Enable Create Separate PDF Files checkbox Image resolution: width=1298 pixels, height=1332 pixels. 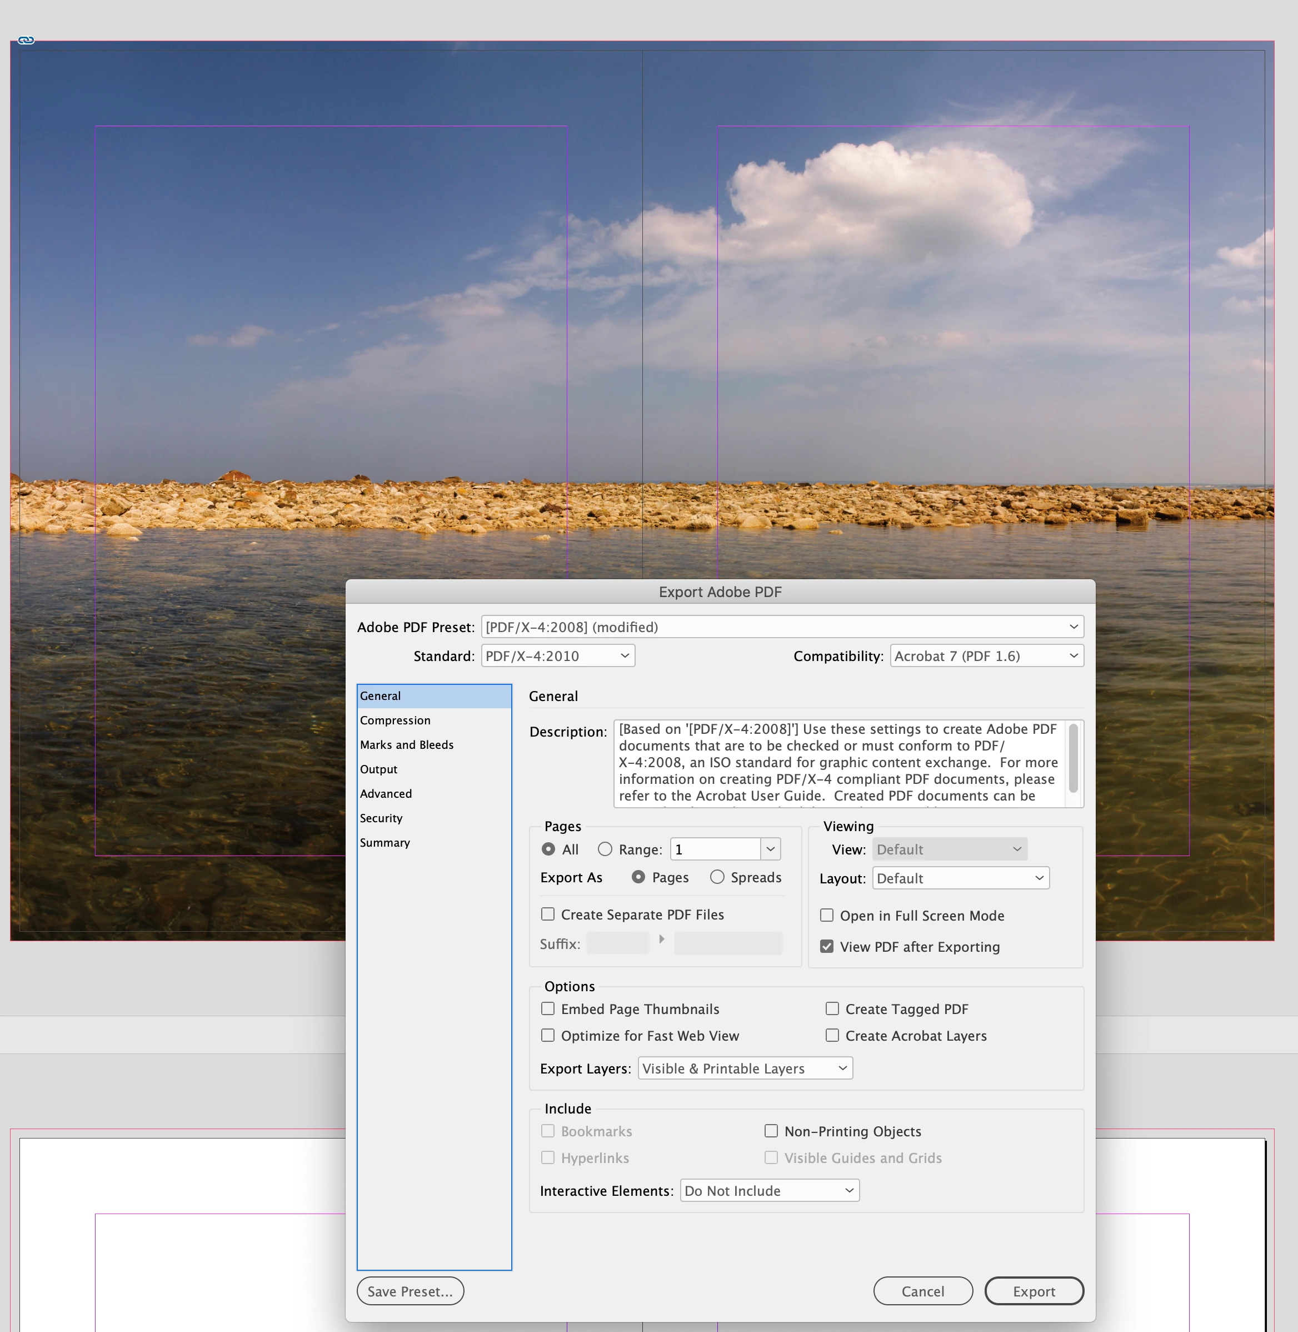548,914
